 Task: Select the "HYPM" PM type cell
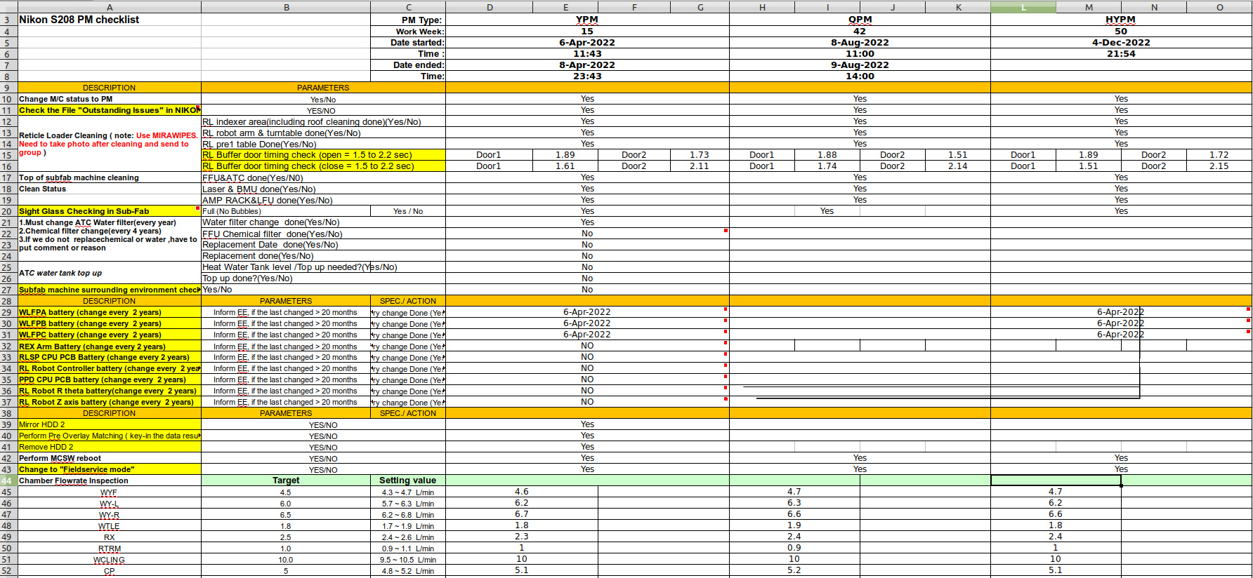1121,20
